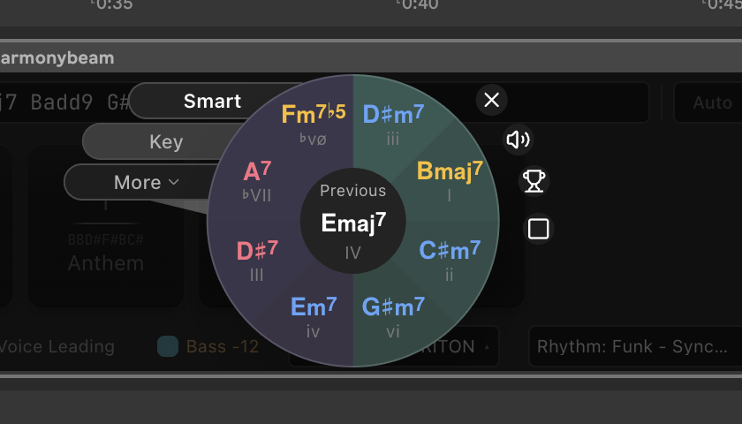The width and height of the screenshot is (742, 424).
Task: Choose the G#m7 chord segment
Action: pyautogui.click(x=393, y=316)
